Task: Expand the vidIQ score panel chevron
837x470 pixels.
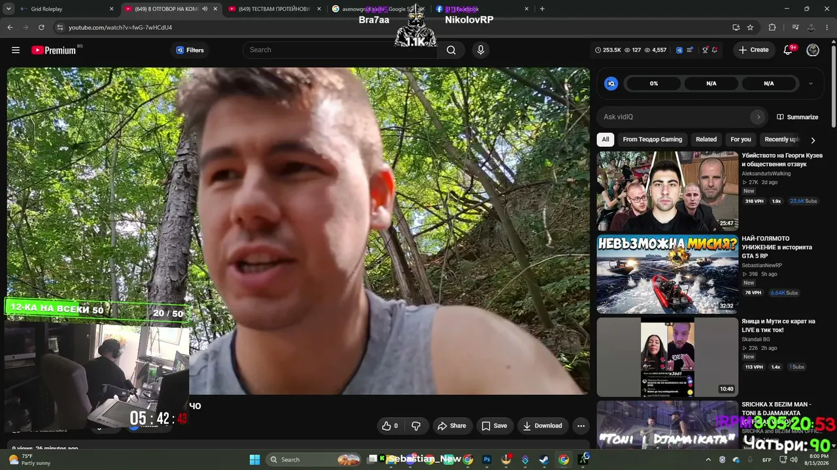Action: tap(811, 84)
